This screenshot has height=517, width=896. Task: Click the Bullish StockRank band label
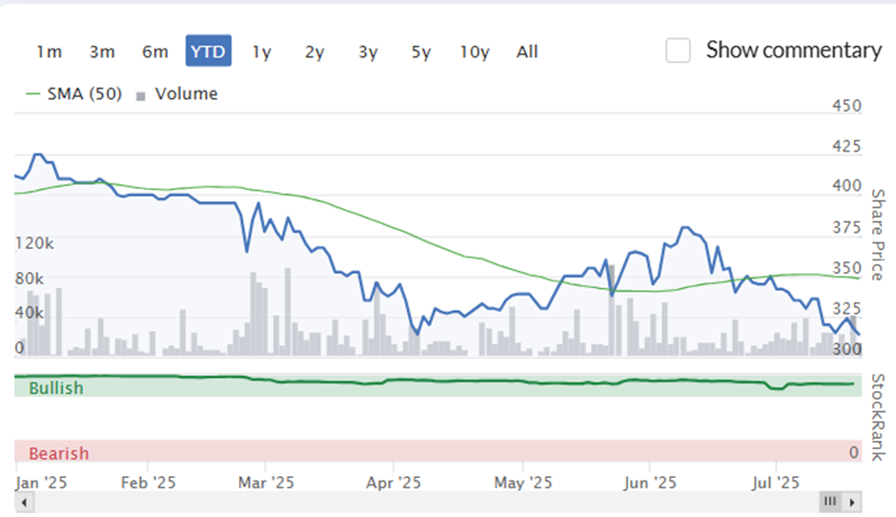(56, 388)
